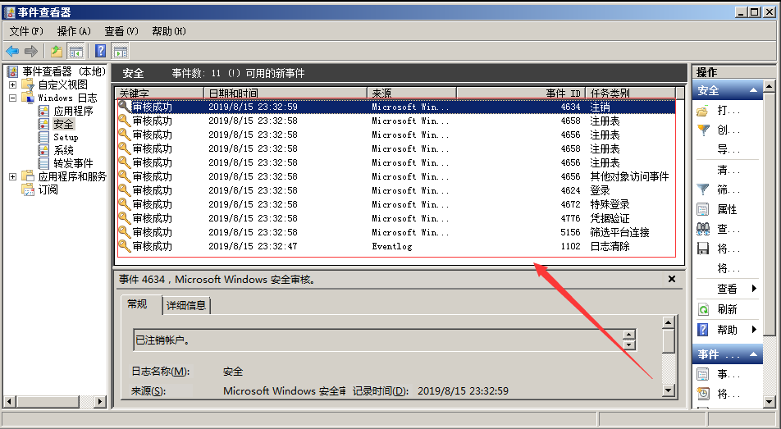This screenshot has width=781, height=429.
Task: Open the 文件(F) menu
Action: click(x=26, y=31)
